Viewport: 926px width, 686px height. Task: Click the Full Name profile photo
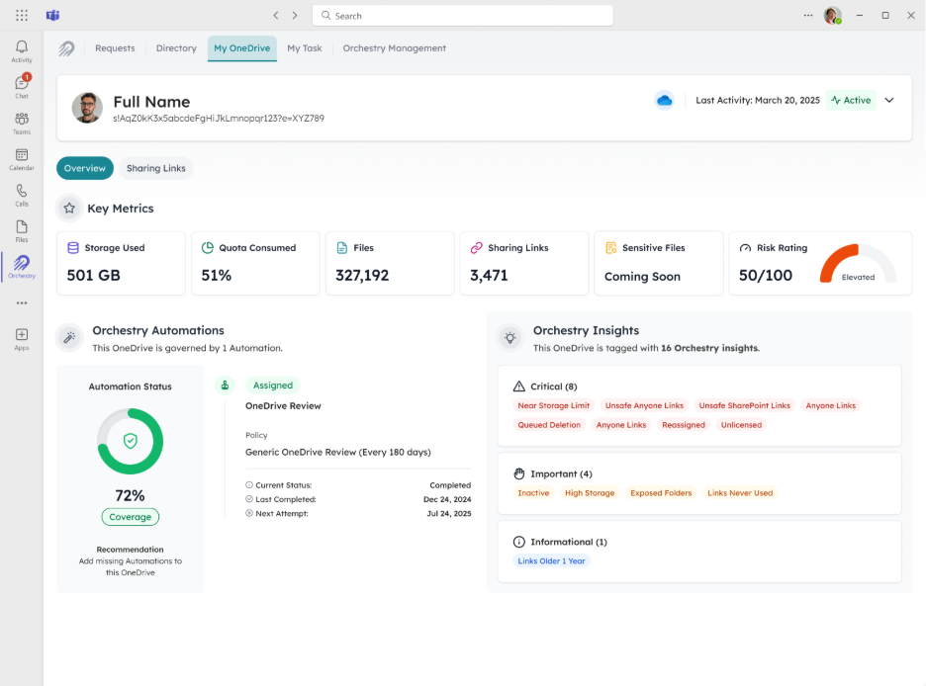tap(87, 108)
